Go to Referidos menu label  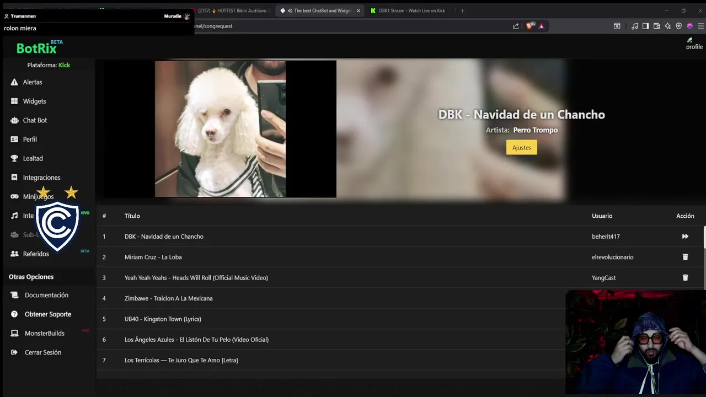[x=36, y=254]
